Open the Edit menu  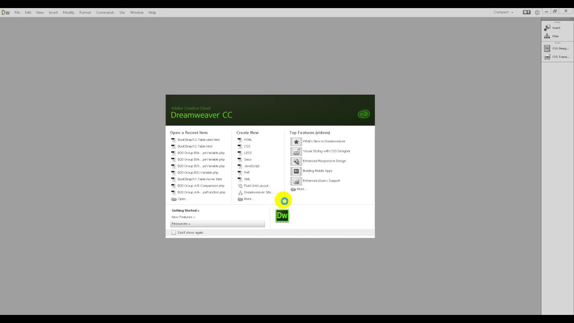[28, 13]
